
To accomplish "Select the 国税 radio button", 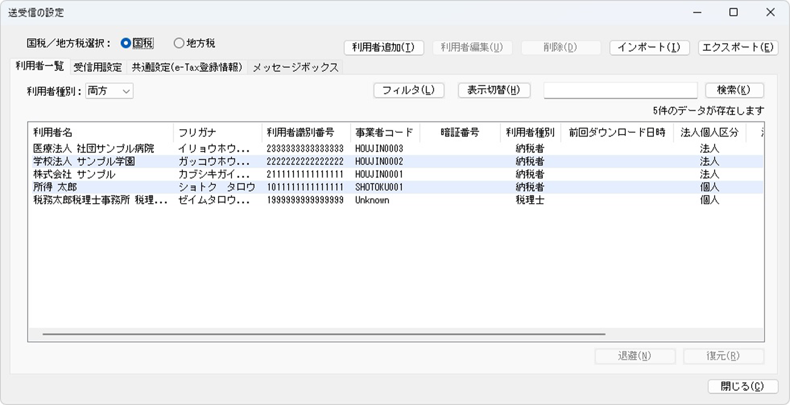I will click(x=126, y=43).
